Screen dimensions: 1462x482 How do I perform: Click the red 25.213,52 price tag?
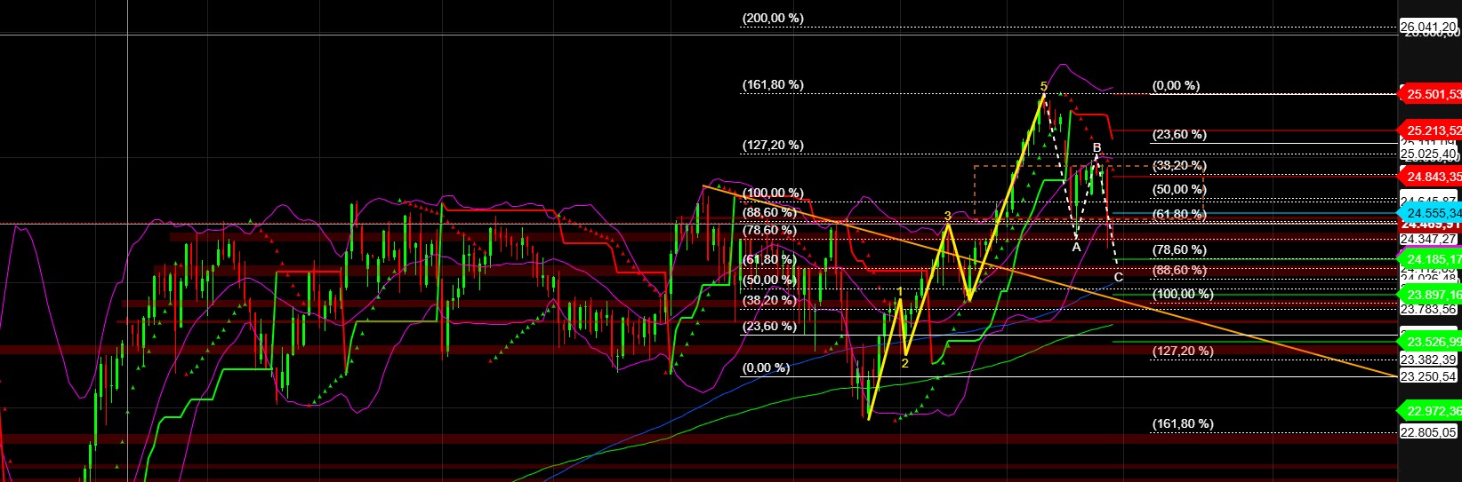click(1431, 130)
